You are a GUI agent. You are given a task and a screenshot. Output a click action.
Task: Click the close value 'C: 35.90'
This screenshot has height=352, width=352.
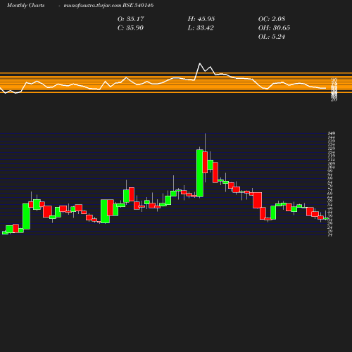pyautogui.click(x=130, y=27)
